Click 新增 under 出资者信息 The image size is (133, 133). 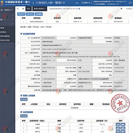point(24,116)
